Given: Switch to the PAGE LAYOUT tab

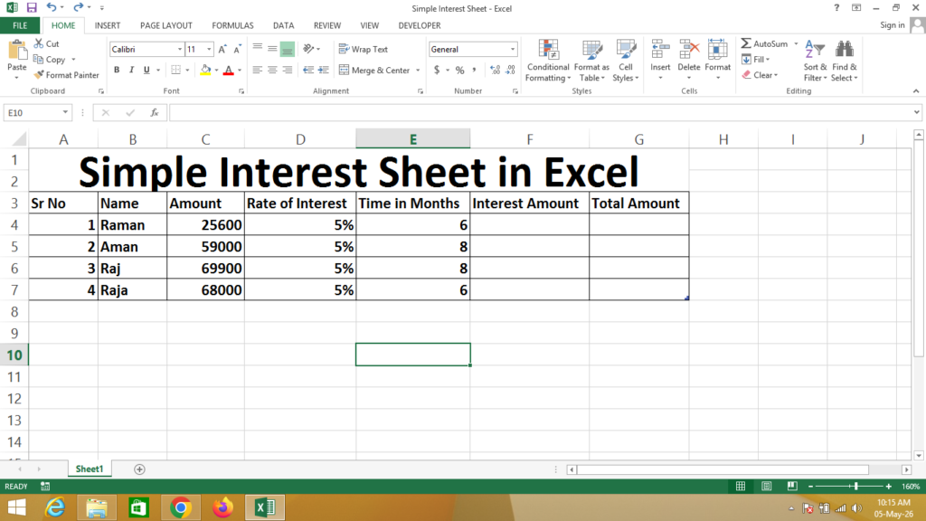Looking at the screenshot, I should coord(166,25).
